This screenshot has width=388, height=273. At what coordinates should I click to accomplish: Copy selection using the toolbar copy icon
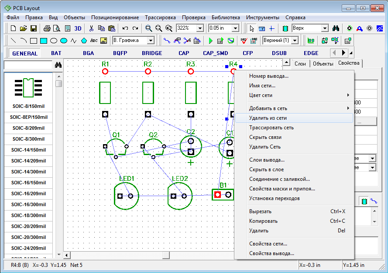point(101,28)
